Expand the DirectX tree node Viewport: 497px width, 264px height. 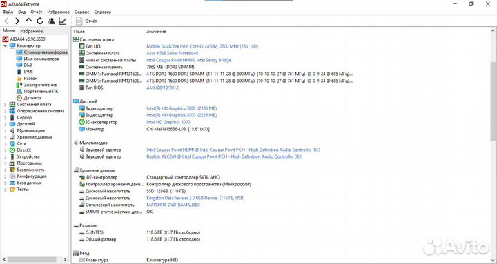(x=5, y=150)
